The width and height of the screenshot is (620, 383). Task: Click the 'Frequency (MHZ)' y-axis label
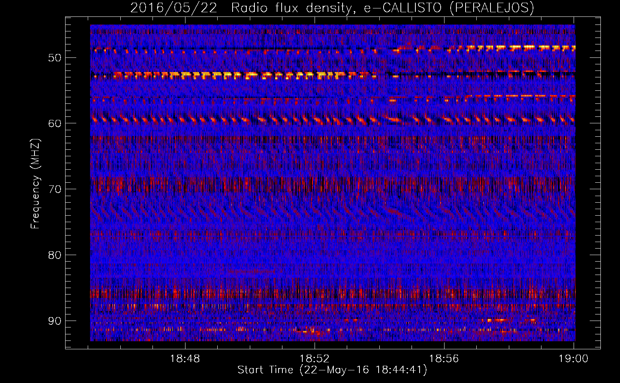coord(35,184)
